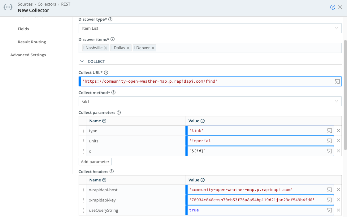
Task: Remove the 'q' parameter row
Action: pos(338,151)
